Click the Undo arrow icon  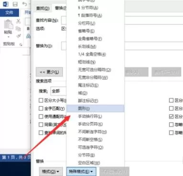(24, 4)
